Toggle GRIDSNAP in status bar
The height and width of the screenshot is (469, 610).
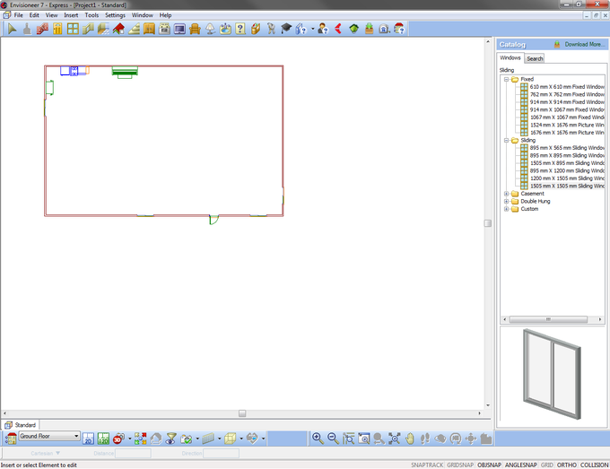pos(460,465)
